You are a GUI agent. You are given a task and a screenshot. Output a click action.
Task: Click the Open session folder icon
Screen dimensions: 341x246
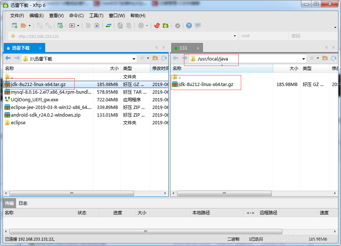pyautogui.click(x=23, y=26)
